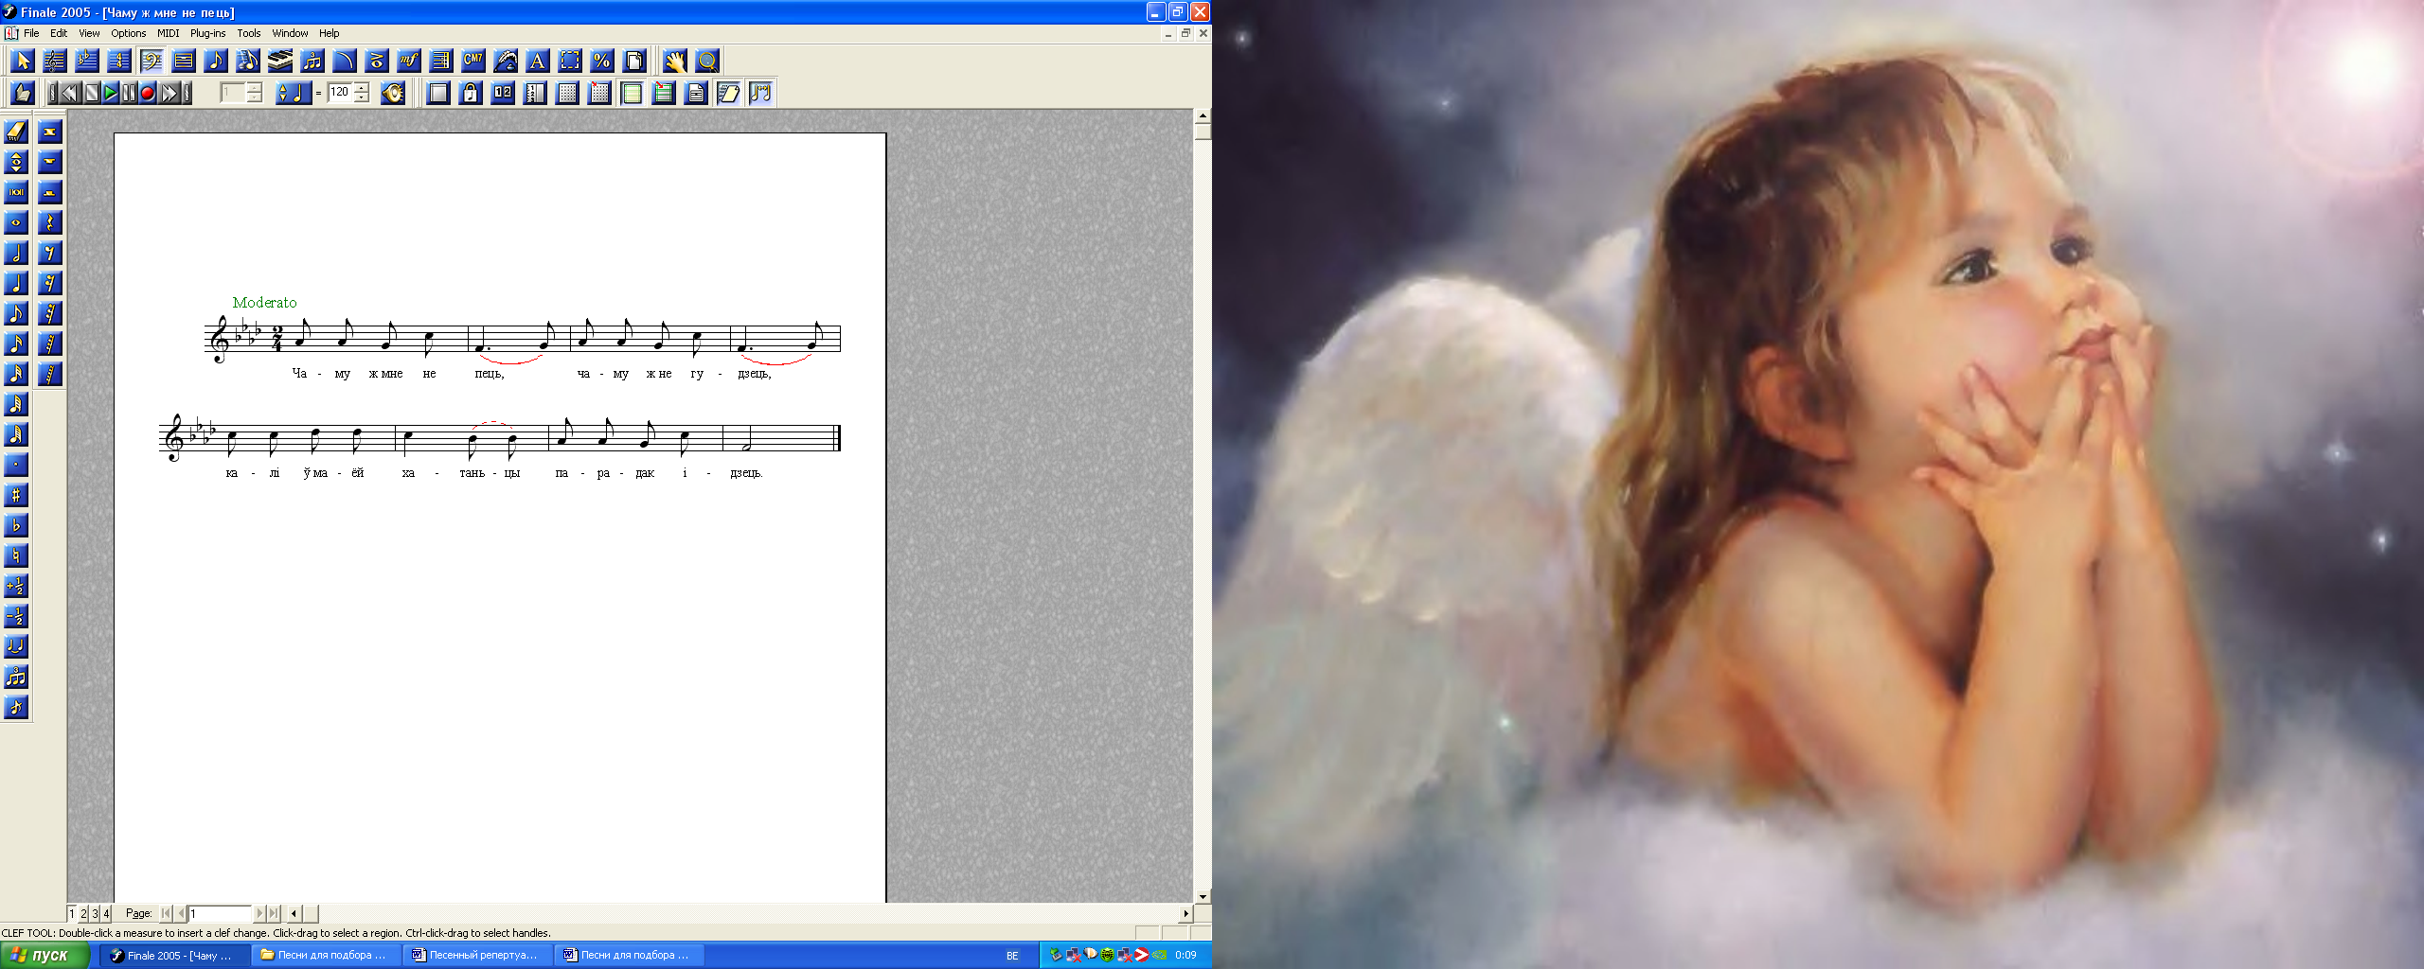Start playback with the green Play button
This screenshot has width=2424, height=969.
click(110, 93)
